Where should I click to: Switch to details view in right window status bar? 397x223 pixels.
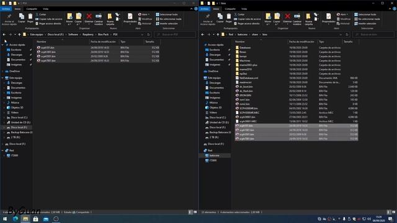pos(389,212)
